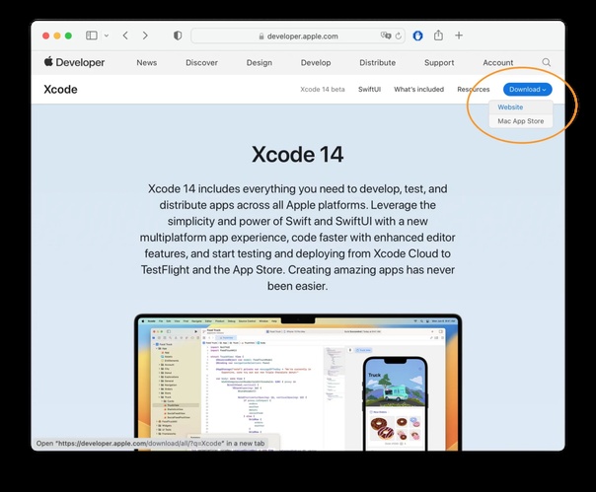
Task: Click the developer.apple.com address bar
Action: [x=298, y=36]
